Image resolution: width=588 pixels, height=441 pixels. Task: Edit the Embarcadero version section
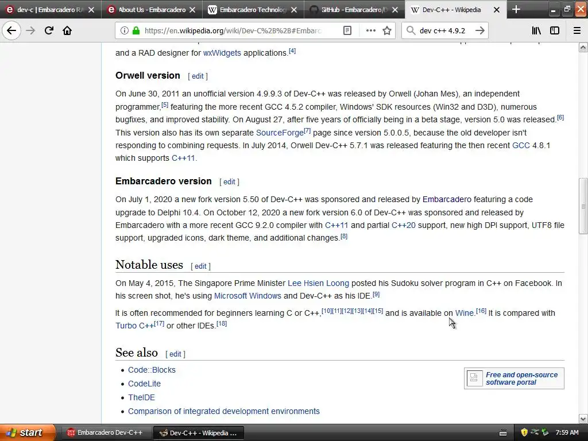coord(229,182)
